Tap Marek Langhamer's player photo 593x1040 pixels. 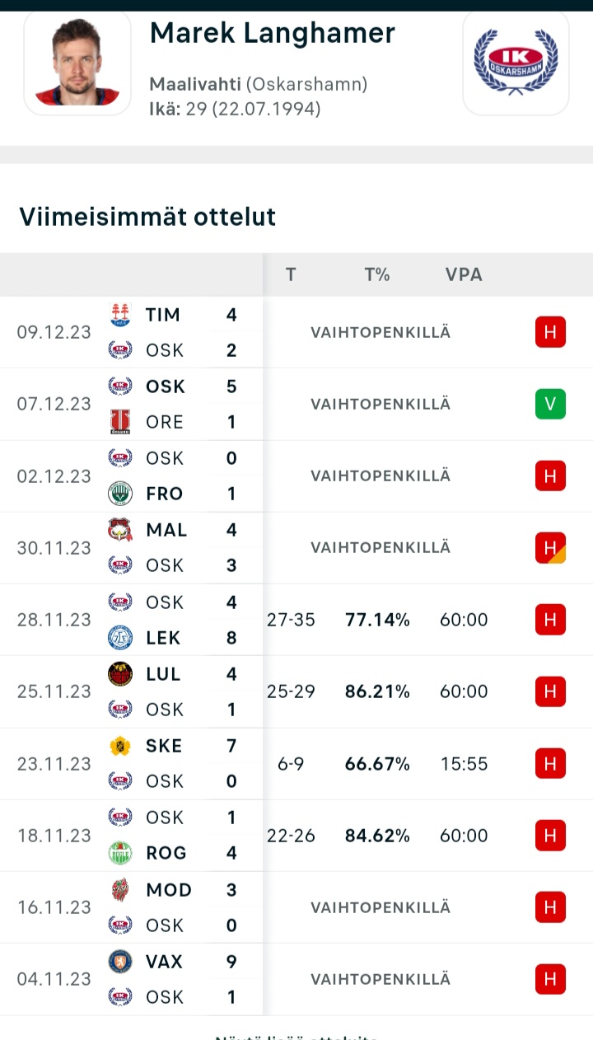(77, 61)
